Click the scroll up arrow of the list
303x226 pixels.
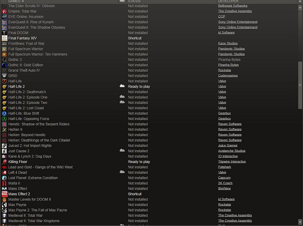coord(300,8)
